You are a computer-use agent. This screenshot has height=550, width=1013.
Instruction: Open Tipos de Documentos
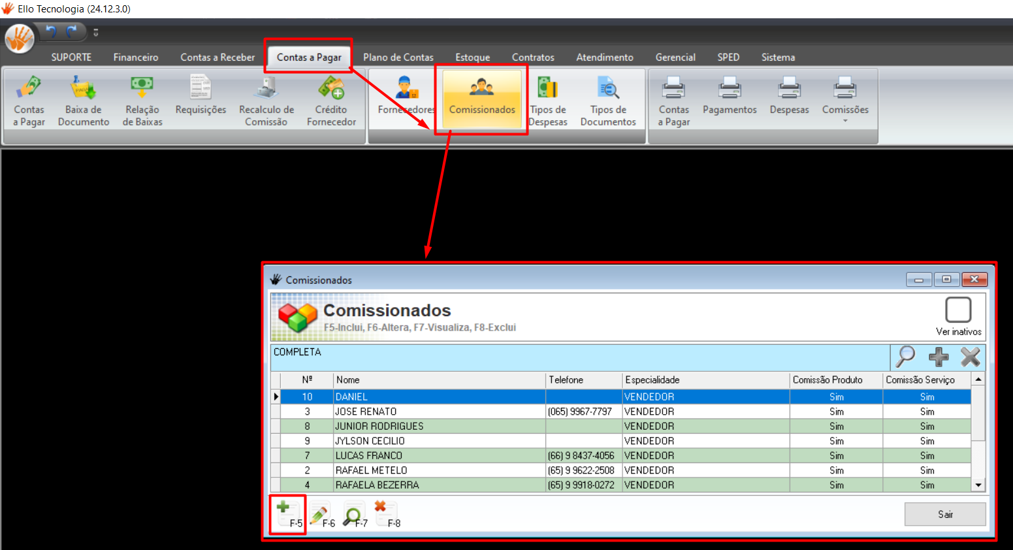[x=608, y=101]
